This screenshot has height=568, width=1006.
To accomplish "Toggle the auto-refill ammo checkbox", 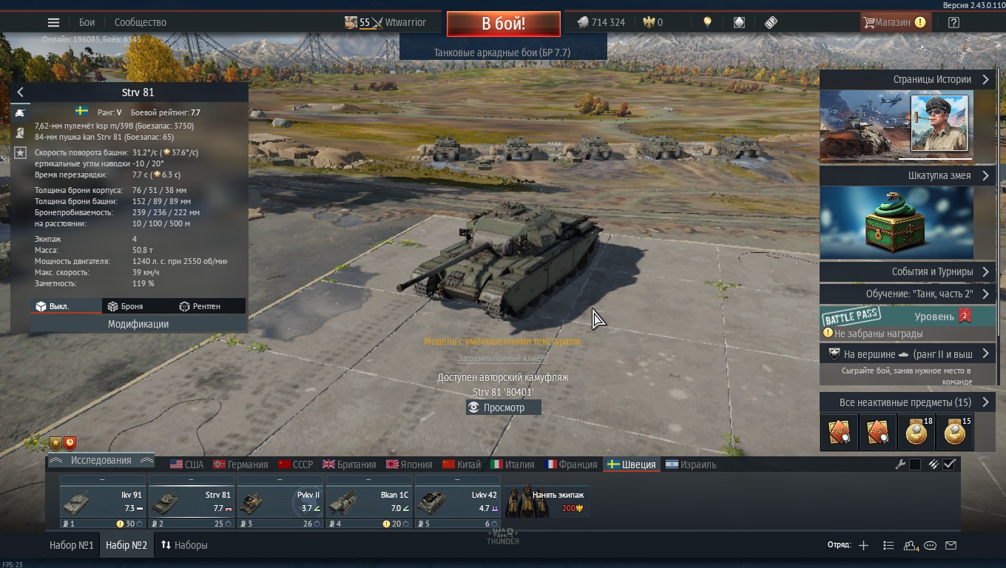I will 950,464.
